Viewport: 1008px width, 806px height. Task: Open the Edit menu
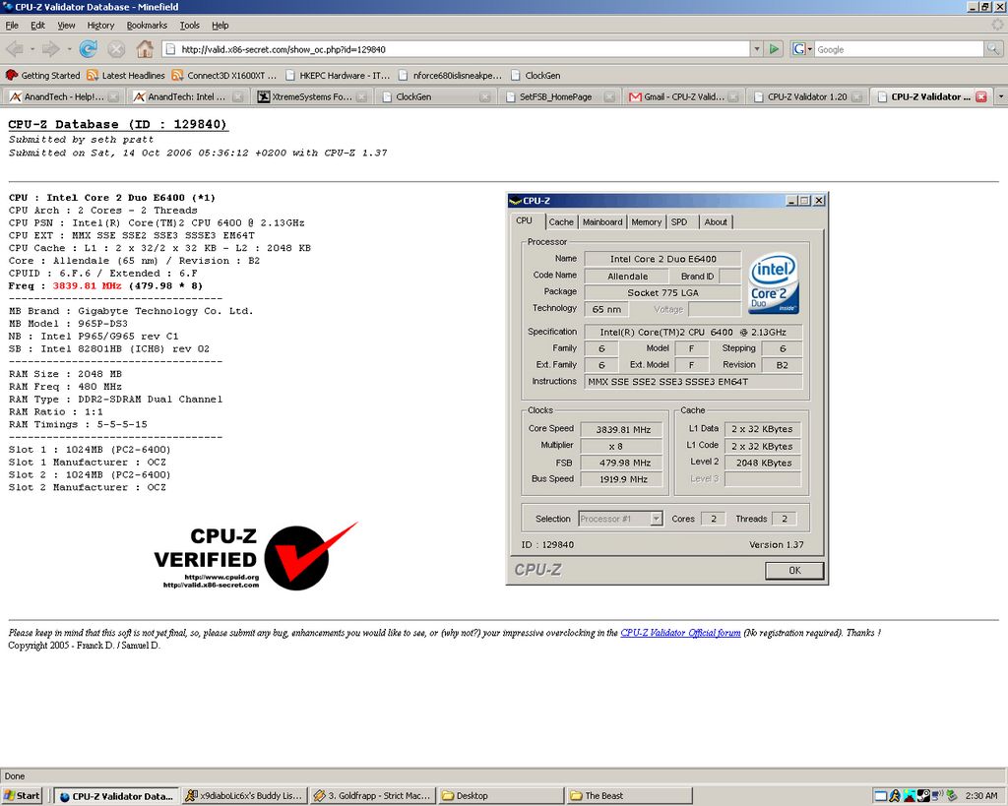click(x=37, y=25)
